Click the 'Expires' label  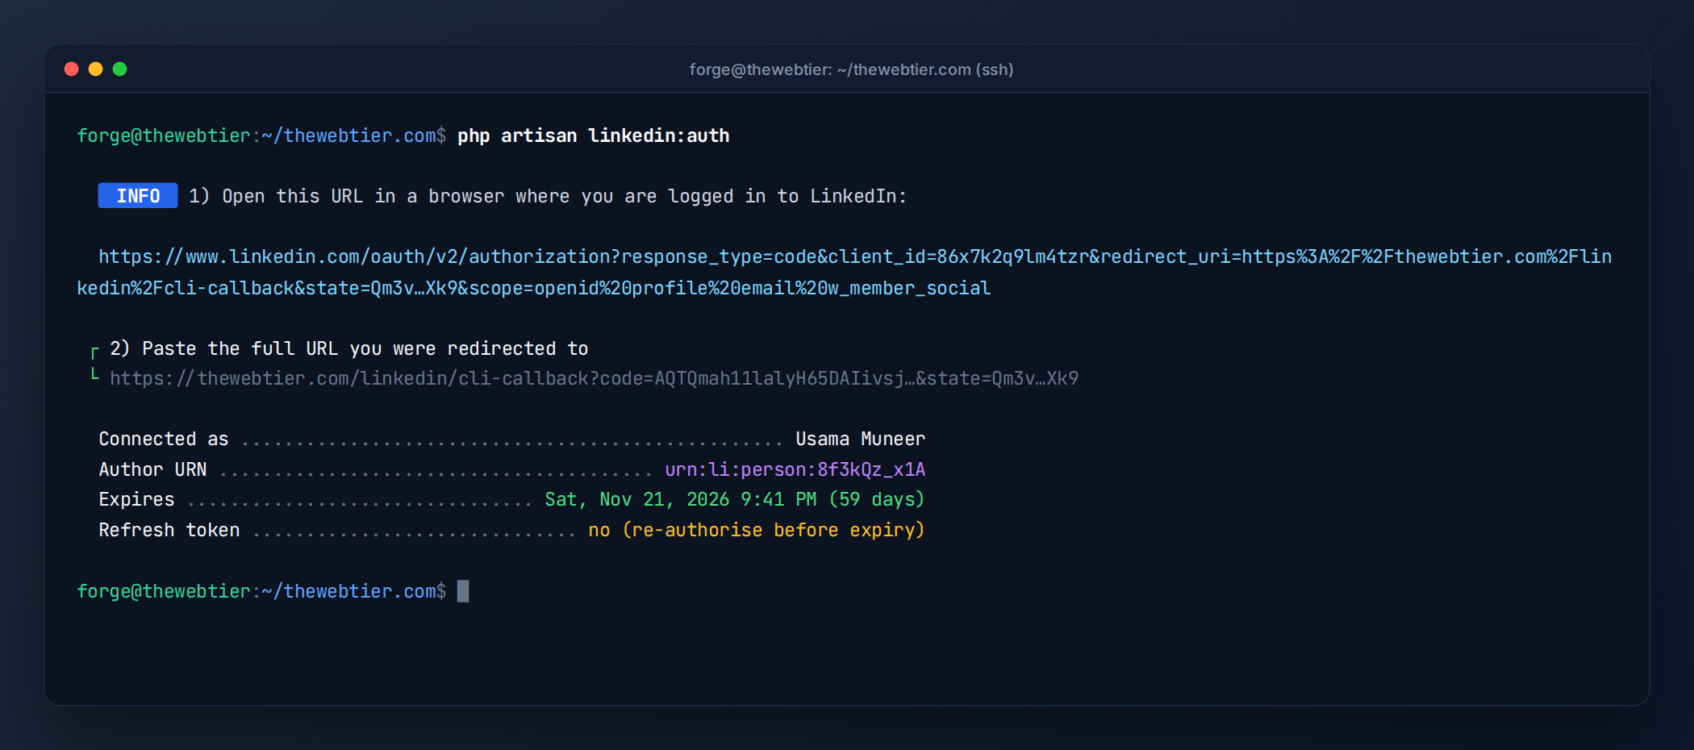click(136, 500)
